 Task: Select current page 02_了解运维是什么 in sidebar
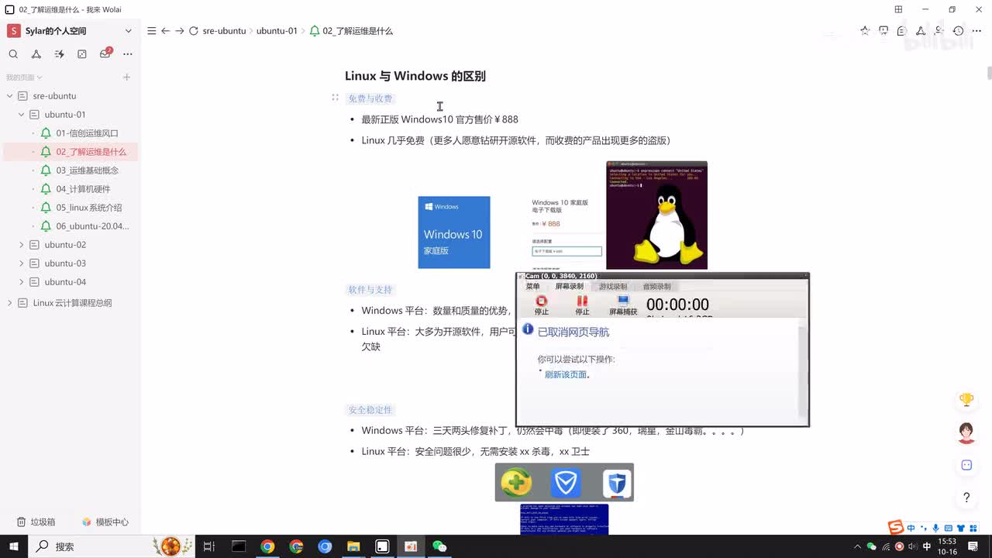pos(71,152)
